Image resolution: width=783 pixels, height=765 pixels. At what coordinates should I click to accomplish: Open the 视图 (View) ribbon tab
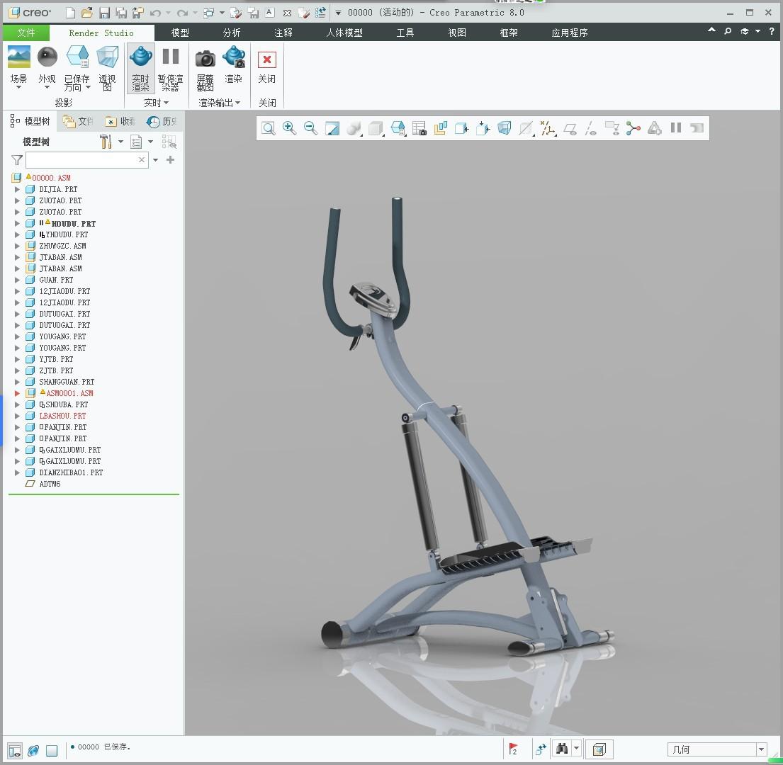click(457, 33)
